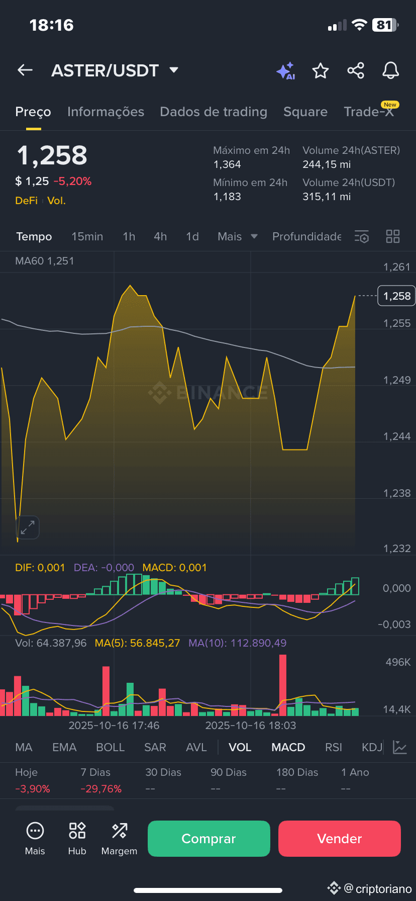The width and height of the screenshot is (416, 901).
Task: Tap the Vol. tag
Action: click(x=57, y=201)
